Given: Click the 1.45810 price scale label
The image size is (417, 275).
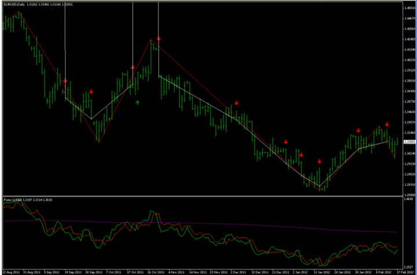Looking at the screenshot, I should pos(410,8).
